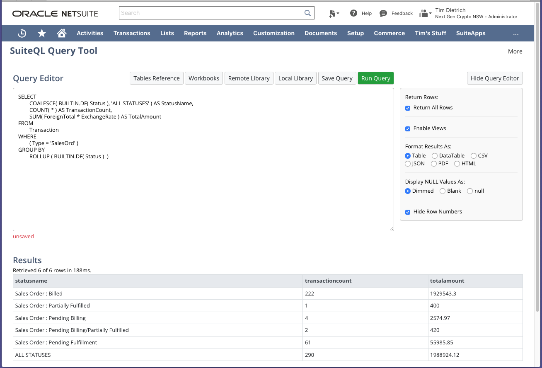The image size is (542, 368).
Task: Open the Tim's Stuff menu
Action: 431,33
